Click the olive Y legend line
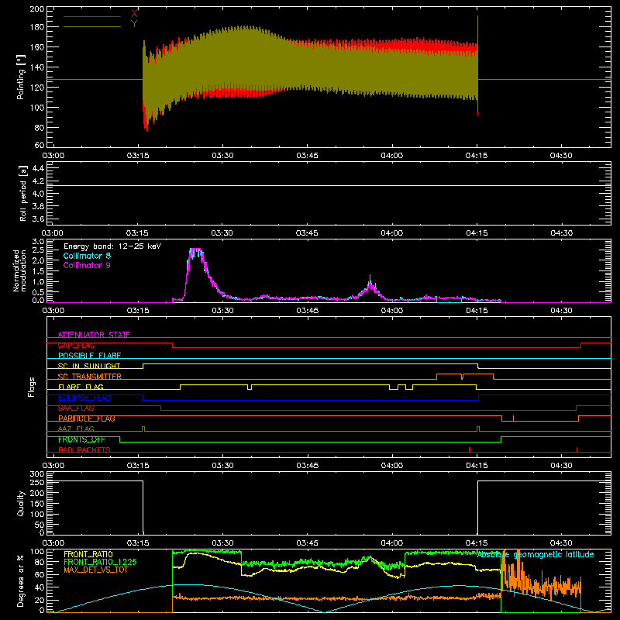 (92, 26)
